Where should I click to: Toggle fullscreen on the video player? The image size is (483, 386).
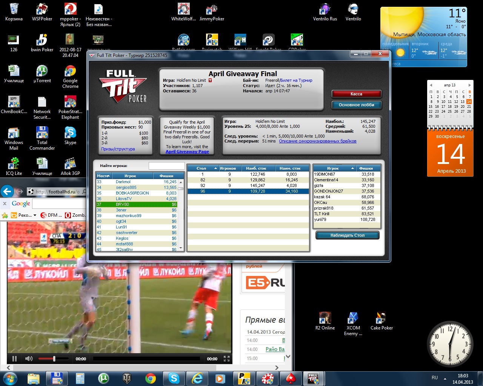[227, 359]
